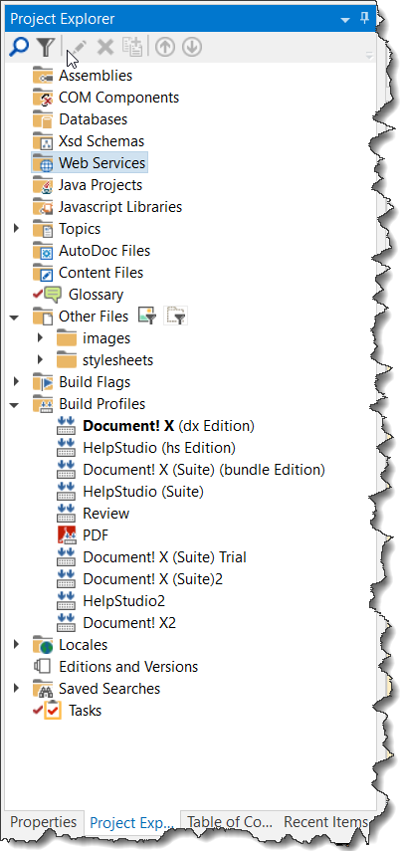Viewport: 400px width, 851px height.
Task: Switch to the Properties tab
Action: pyautogui.click(x=44, y=822)
